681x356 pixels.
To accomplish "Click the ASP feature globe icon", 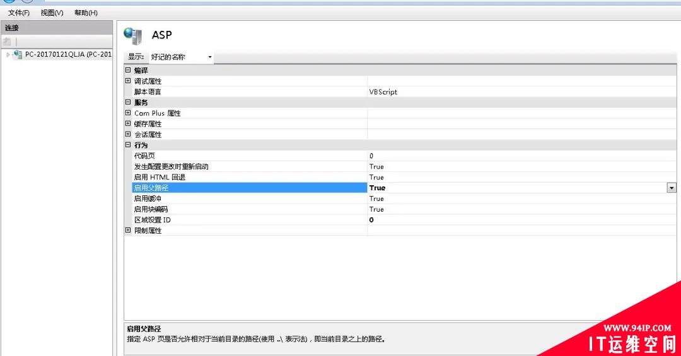I will coord(133,35).
